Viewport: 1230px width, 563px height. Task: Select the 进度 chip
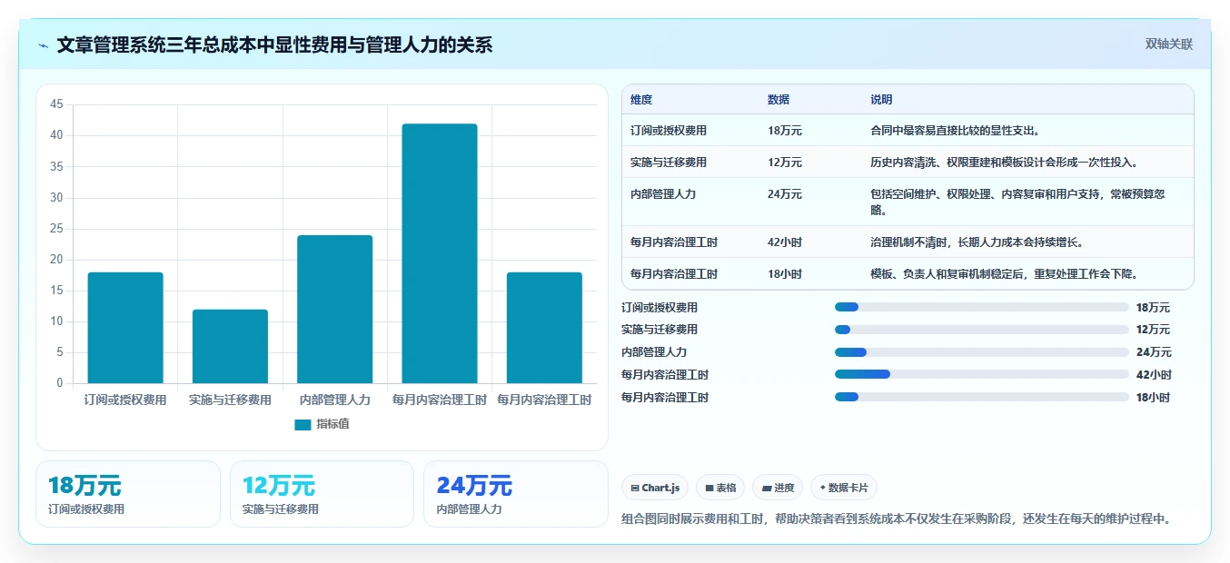coord(778,488)
